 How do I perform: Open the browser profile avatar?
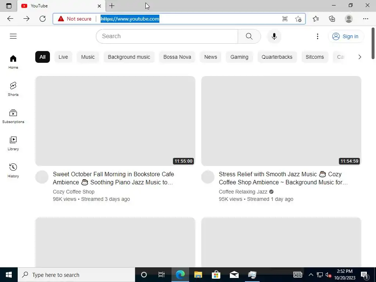coord(349,19)
